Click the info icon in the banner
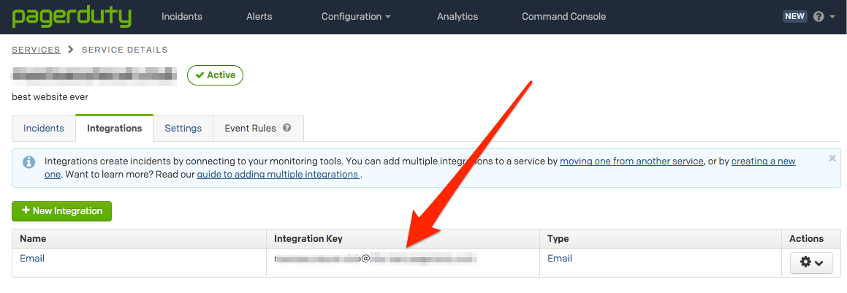Image resolution: width=847 pixels, height=293 pixels. coord(29,161)
